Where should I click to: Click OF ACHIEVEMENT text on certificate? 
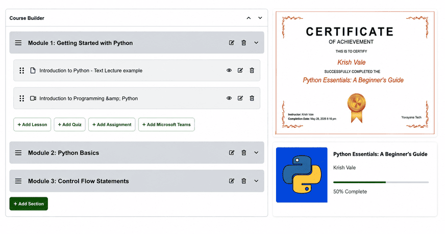click(x=351, y=42)
